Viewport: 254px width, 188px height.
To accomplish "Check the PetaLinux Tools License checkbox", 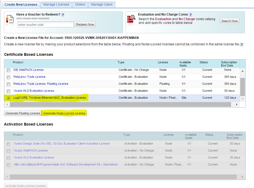I will coord(8,77).
